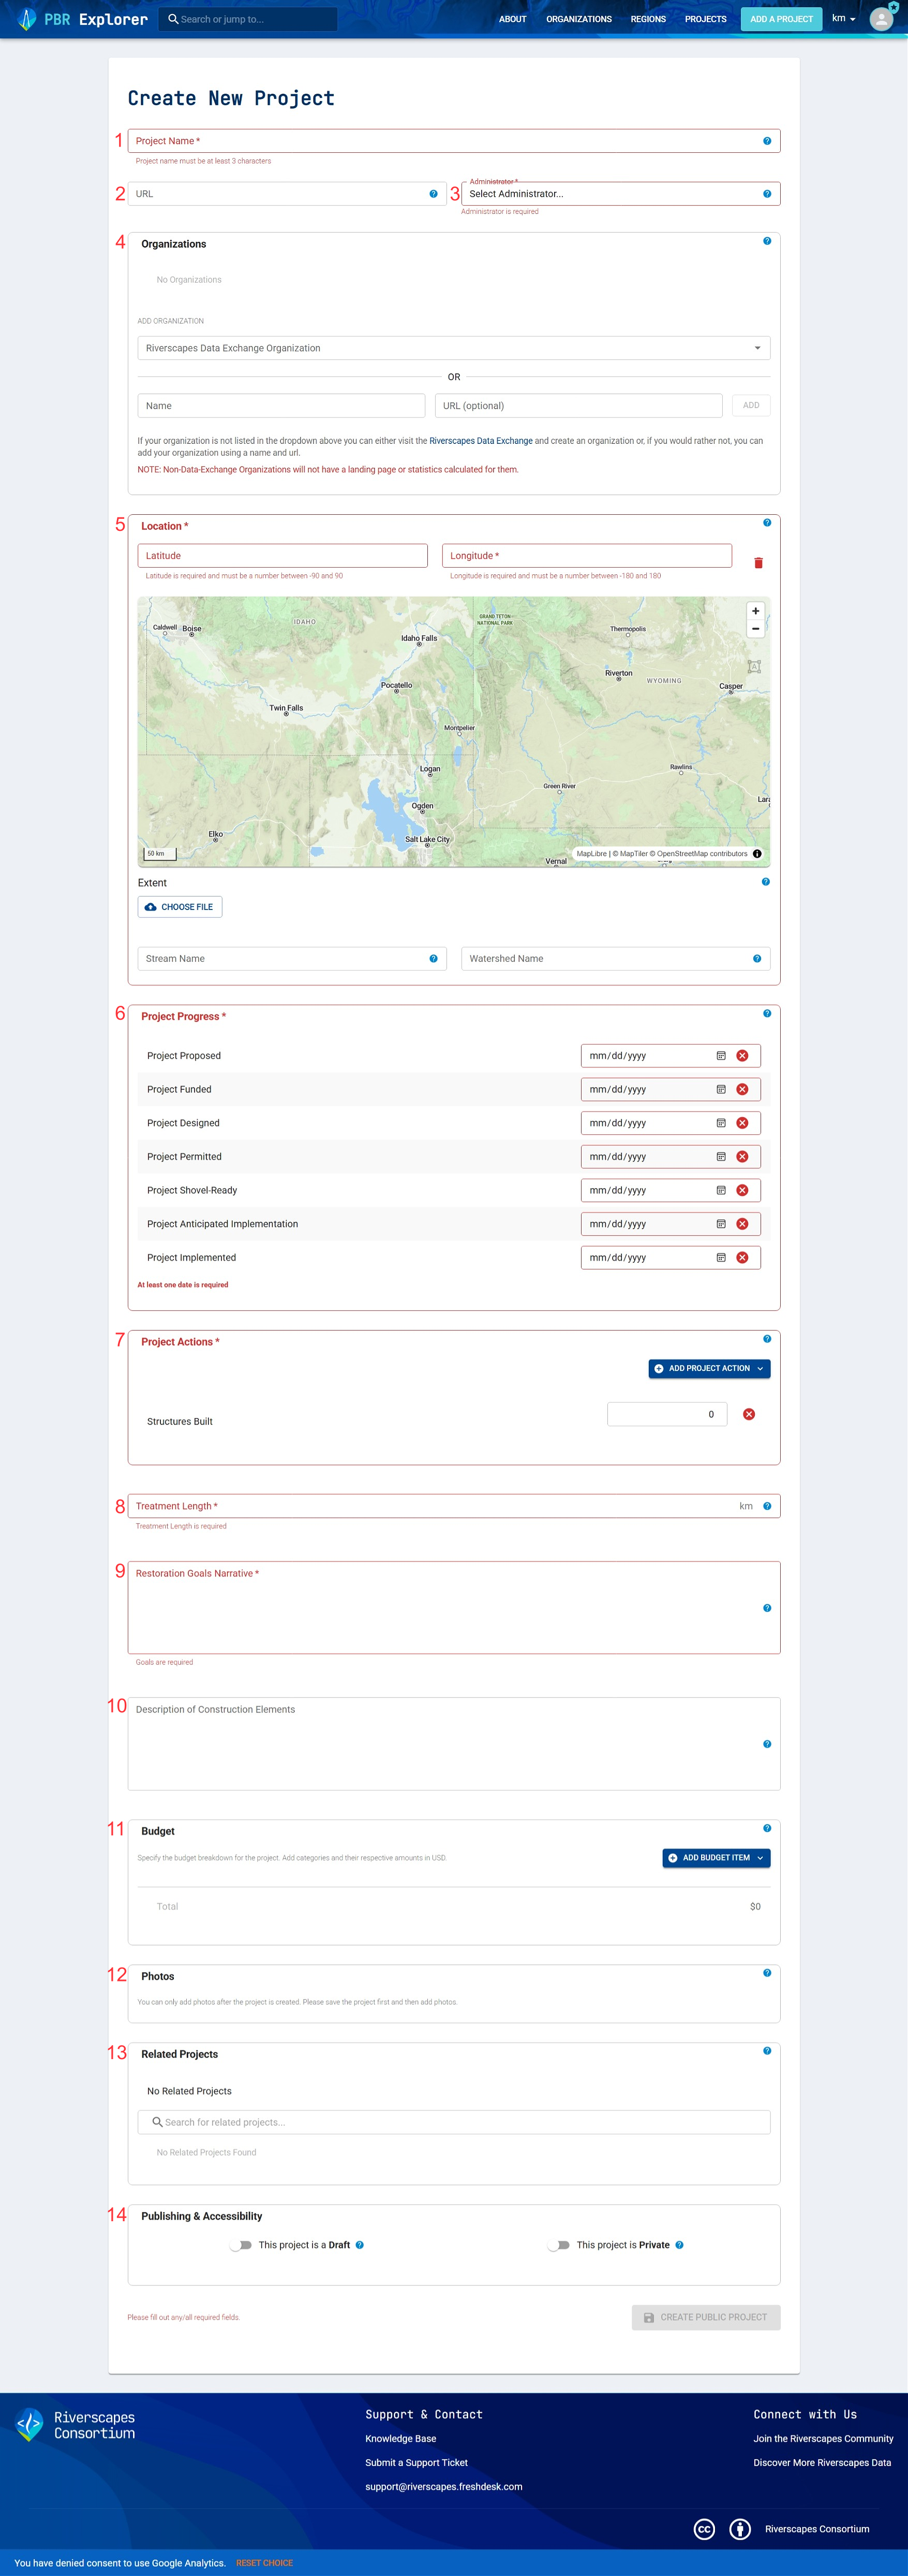
Task: Zoom out on the location map
Action: (x=755, y=629)
